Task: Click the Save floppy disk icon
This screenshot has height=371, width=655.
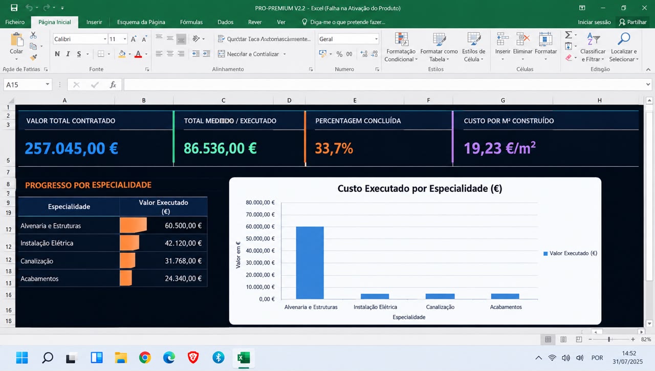Action: tap(14, 8)
